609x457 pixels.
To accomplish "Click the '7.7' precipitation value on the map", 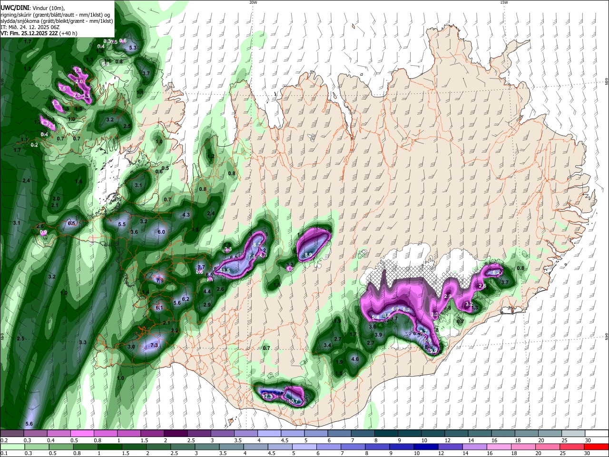I will [201, 267].
